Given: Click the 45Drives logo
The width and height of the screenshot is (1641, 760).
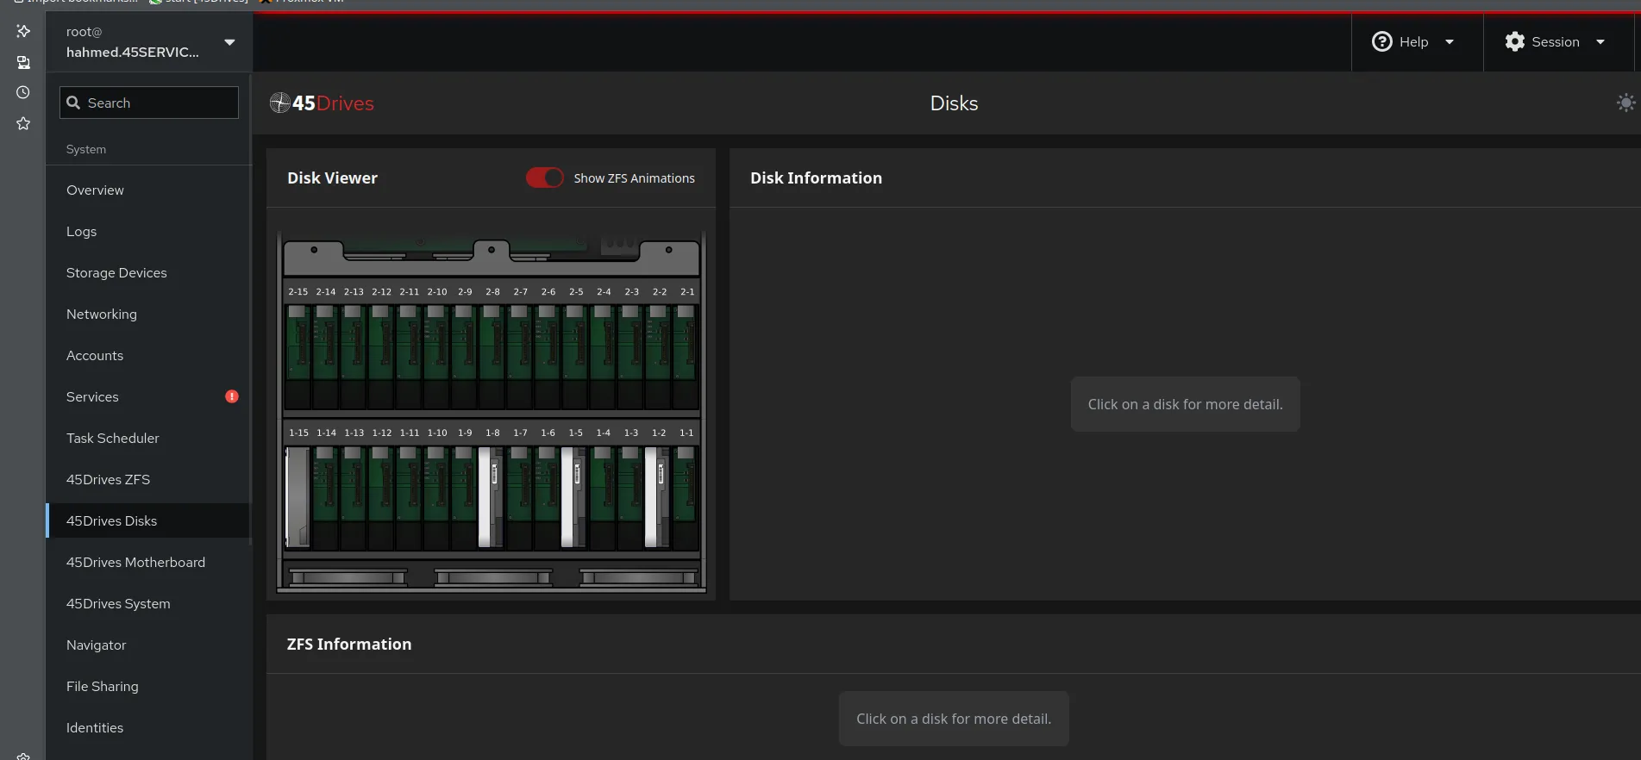Looking at the screenshot, I should (322, 103).
